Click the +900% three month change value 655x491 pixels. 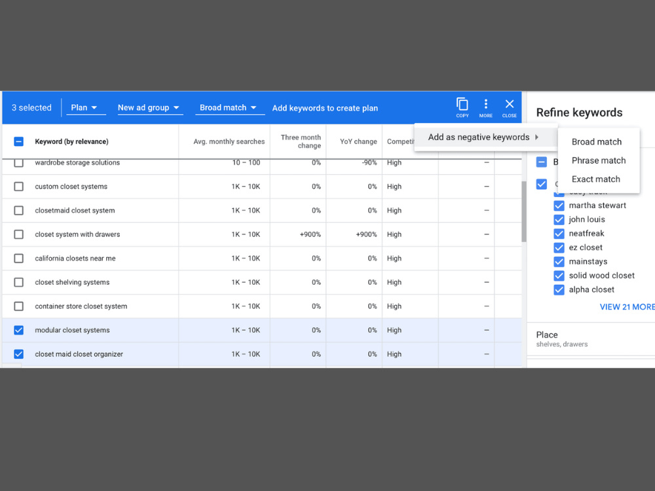click(x=310, y=234)
